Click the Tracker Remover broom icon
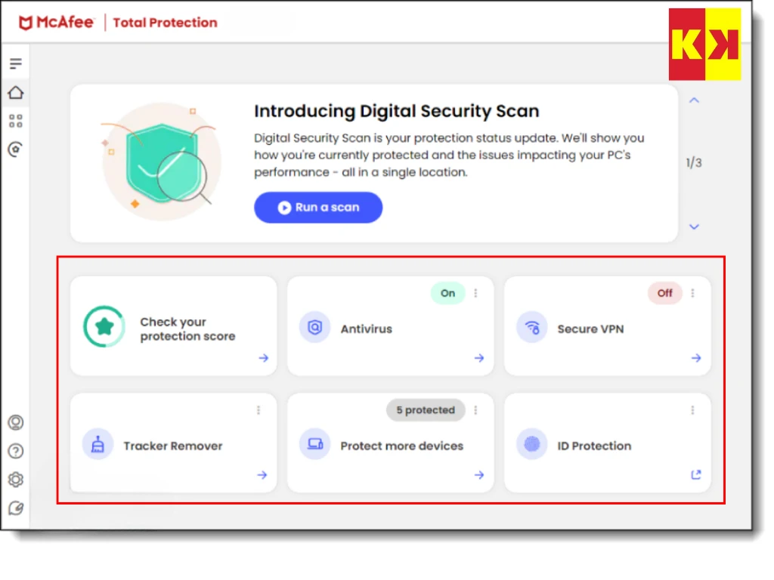Screen dimensions: 774x580 (x=97, y=446)
